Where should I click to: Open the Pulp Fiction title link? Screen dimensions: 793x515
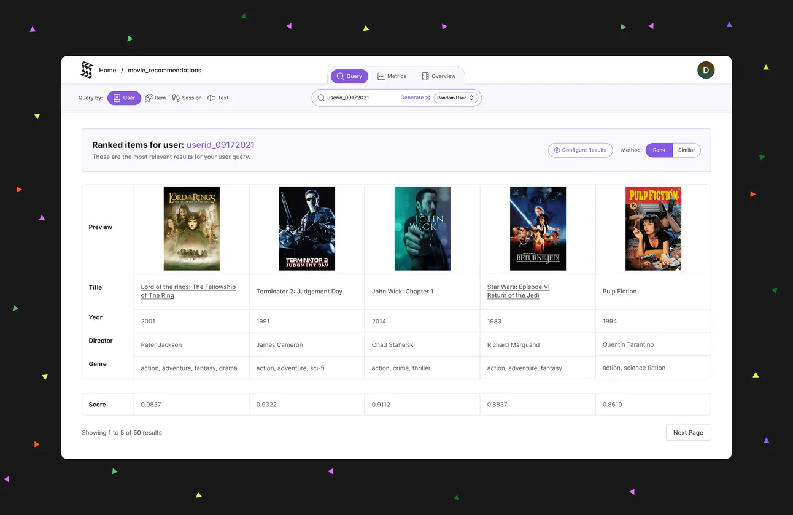coord(619,292)
